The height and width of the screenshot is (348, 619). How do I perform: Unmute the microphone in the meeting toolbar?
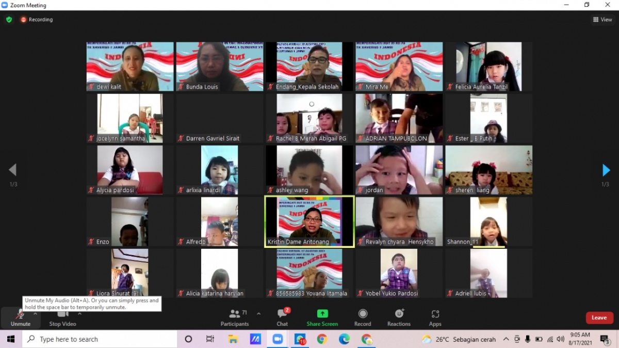[20, 317]
